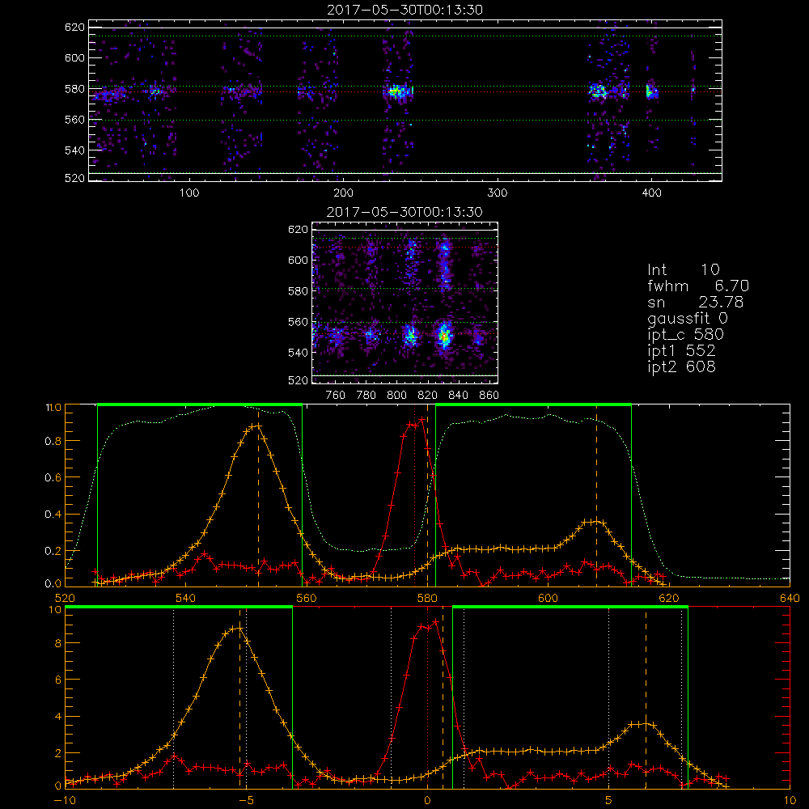Click tick label 840 on middle image axis
Image resolution: width=809 pixels, height=809 pixels.
pyautogui.click(x=458, y=396)
